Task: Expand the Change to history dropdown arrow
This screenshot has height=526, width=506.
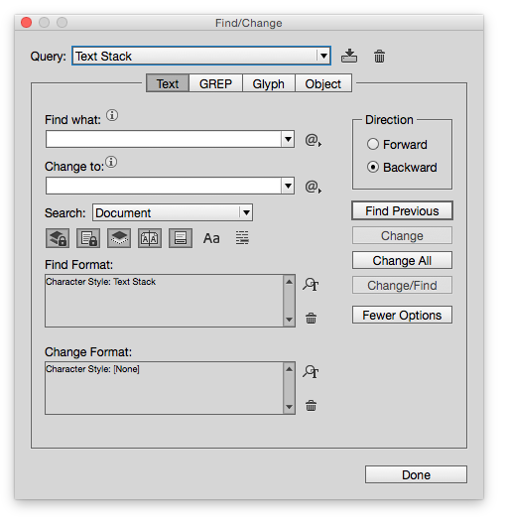Action: click(288, 186)
